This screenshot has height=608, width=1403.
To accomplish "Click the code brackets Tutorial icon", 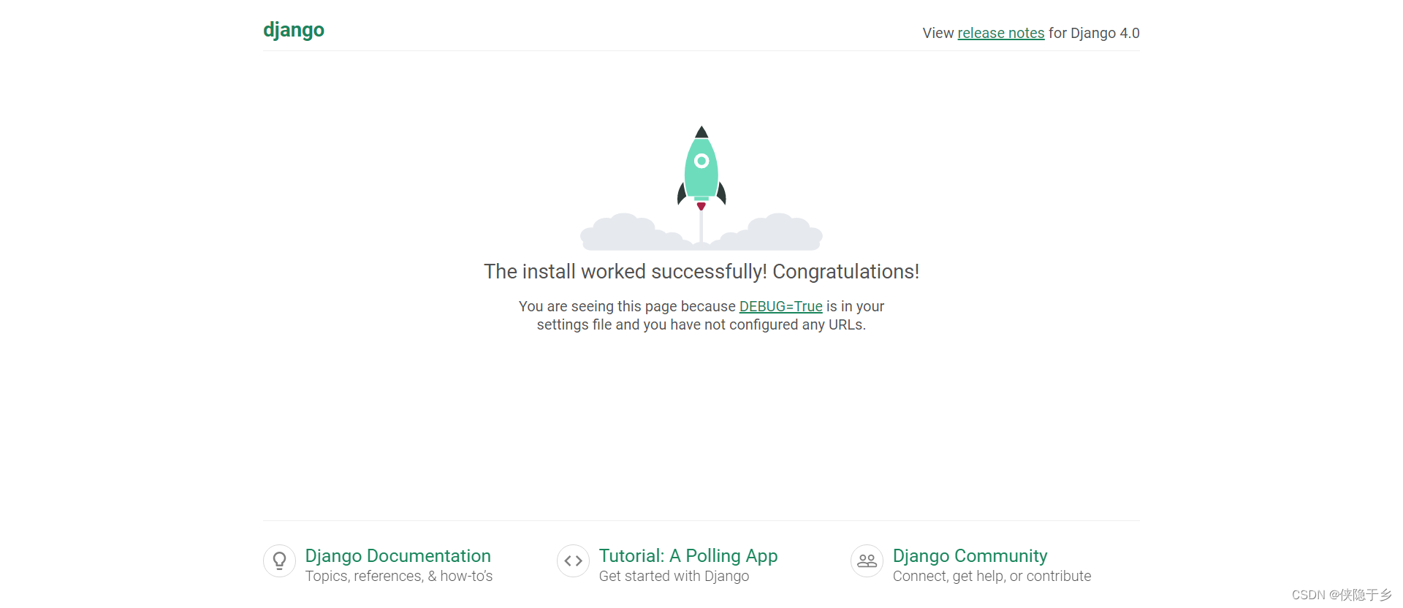I will point(573,561).
